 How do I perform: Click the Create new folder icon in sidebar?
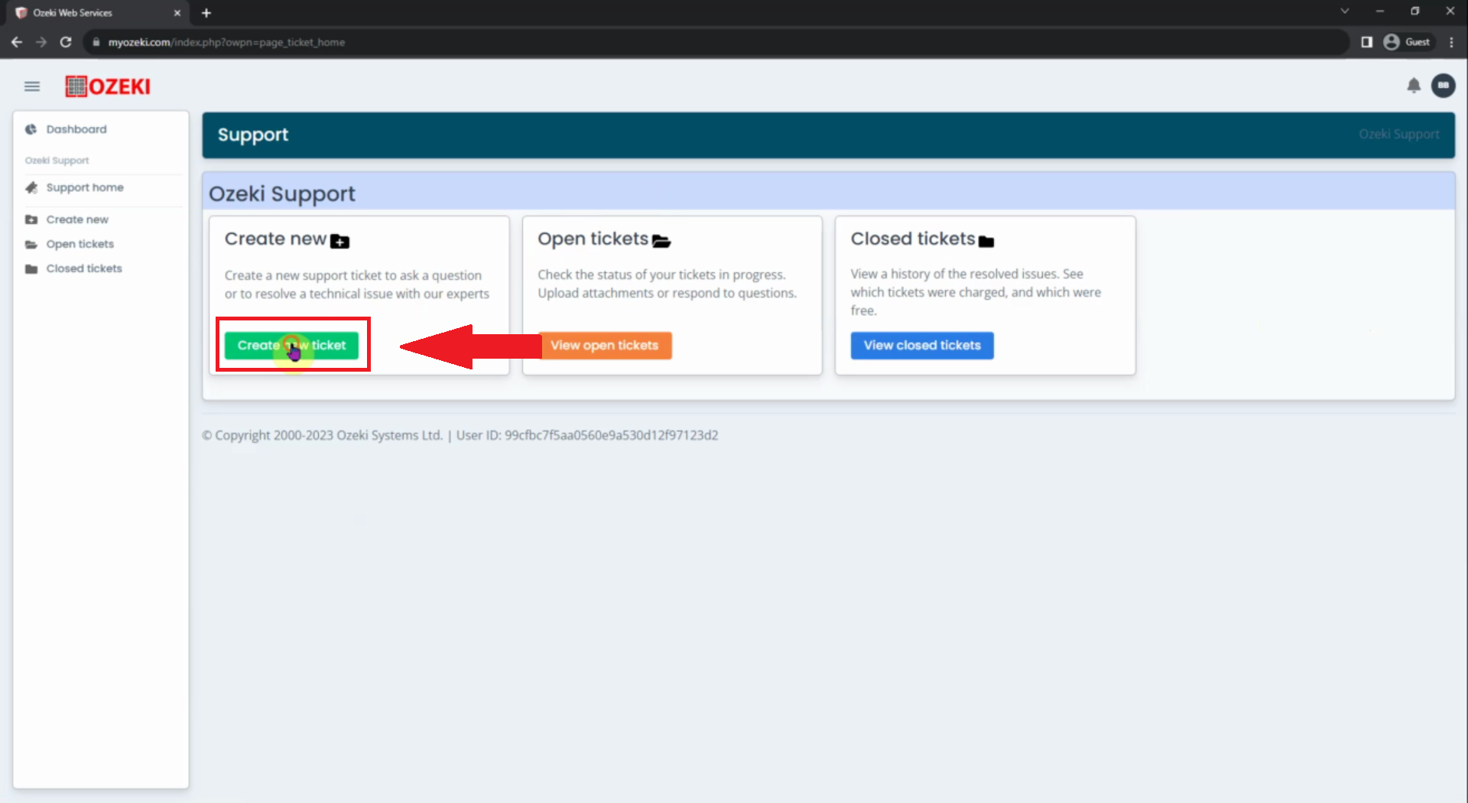click(31, 219)
